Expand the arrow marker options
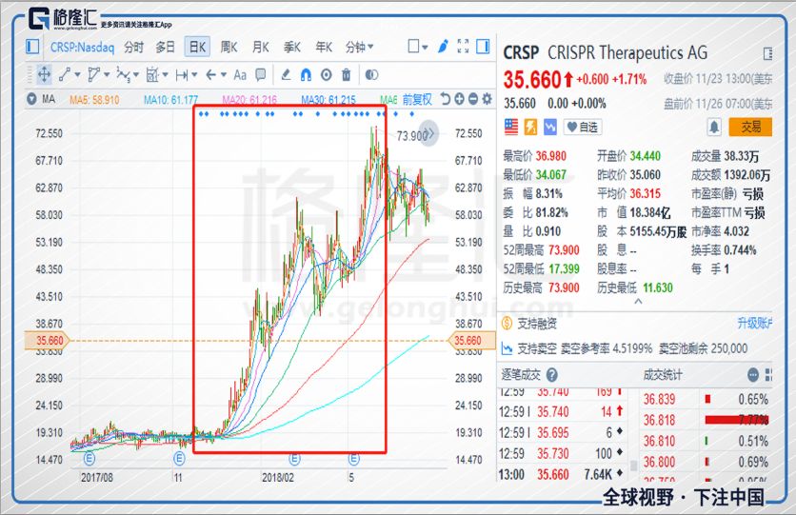The height and width of the screenshot is (515, 796). [x=224, y=75]
